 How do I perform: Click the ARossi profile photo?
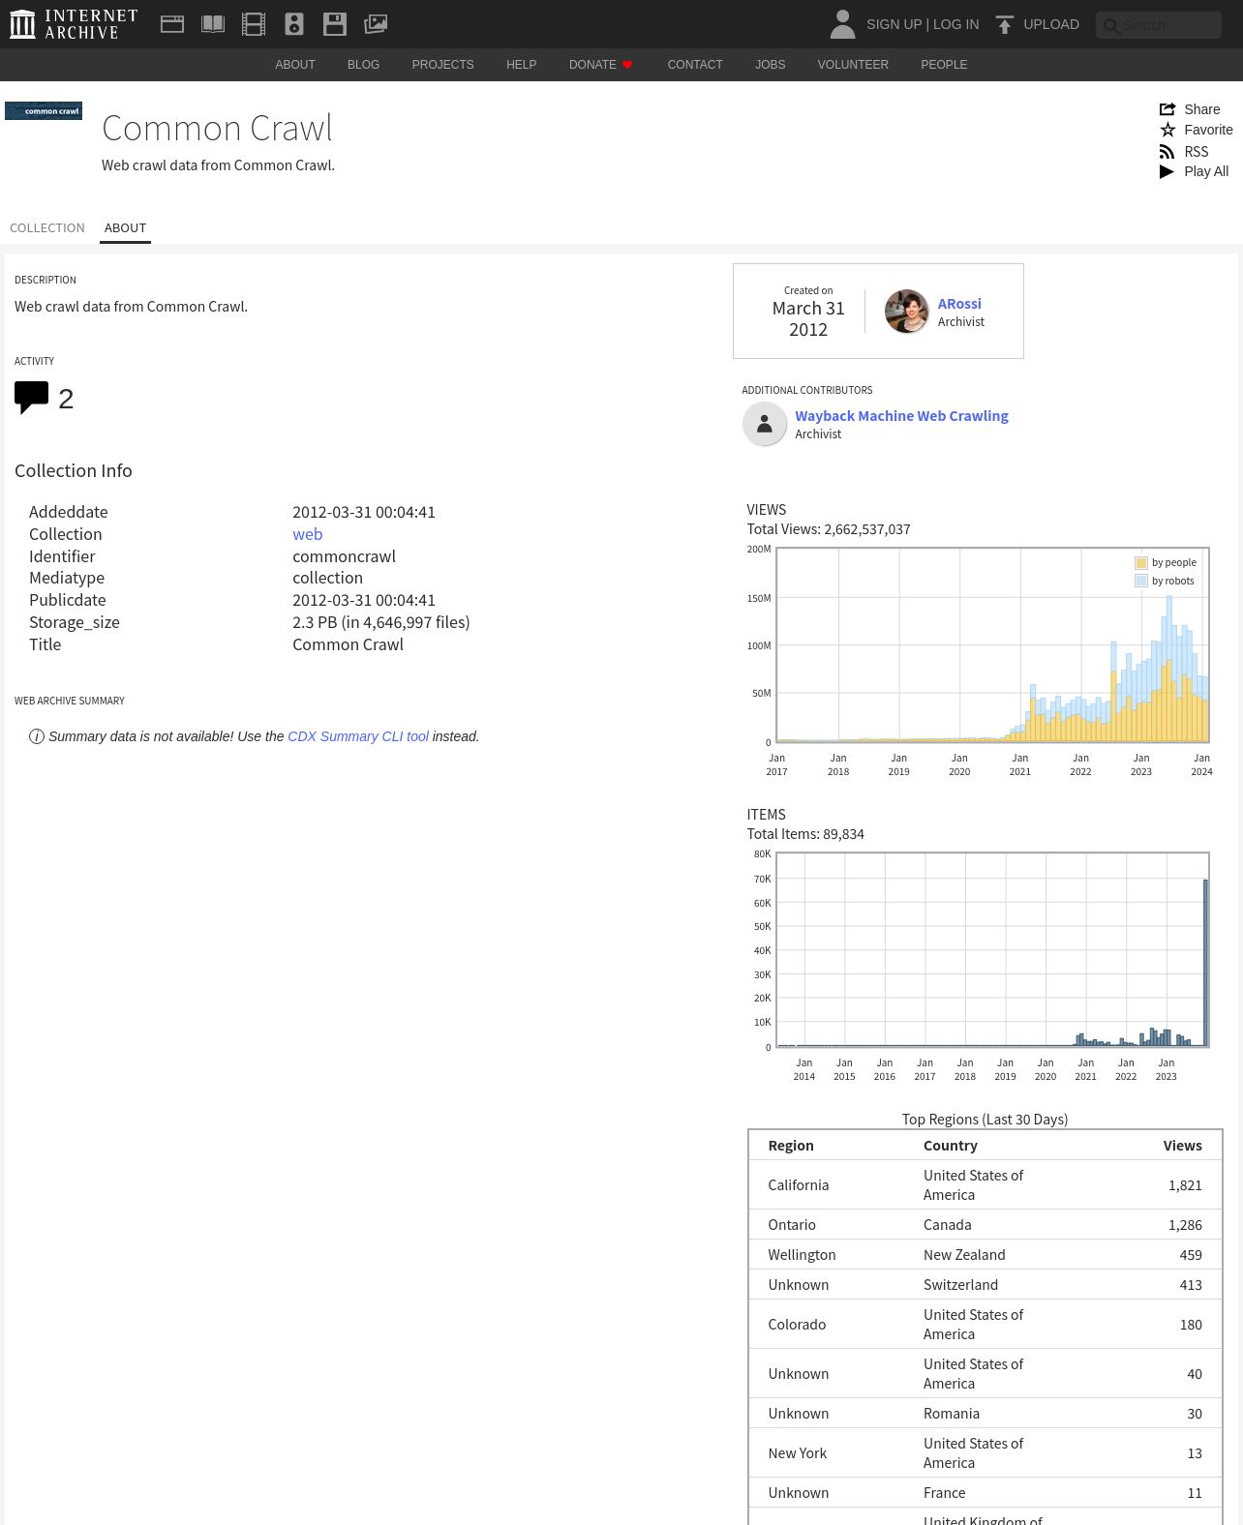click(907, 312)
